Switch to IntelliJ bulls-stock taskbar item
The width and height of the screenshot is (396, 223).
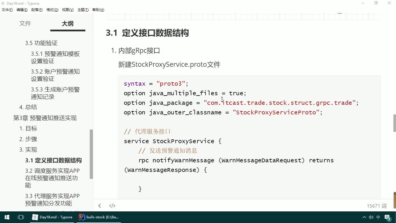click(99, 217)
